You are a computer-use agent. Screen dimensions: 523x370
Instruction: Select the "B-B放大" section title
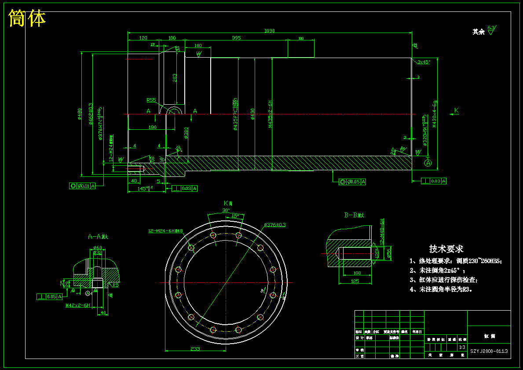click(x=354, y=215)
